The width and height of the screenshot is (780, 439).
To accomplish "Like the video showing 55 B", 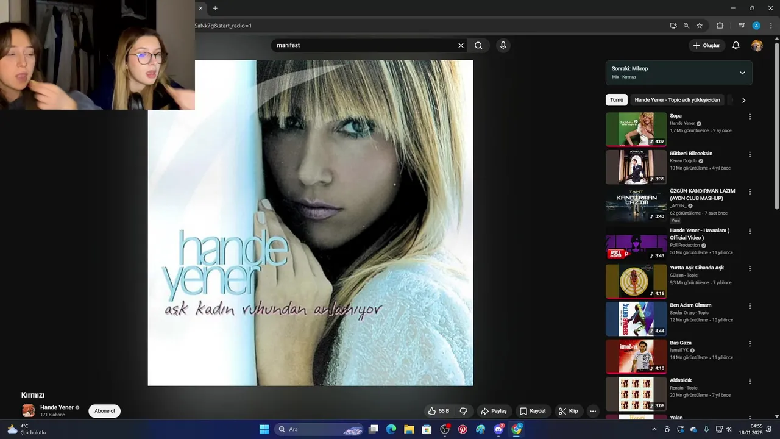I will (x=439, y=411).
